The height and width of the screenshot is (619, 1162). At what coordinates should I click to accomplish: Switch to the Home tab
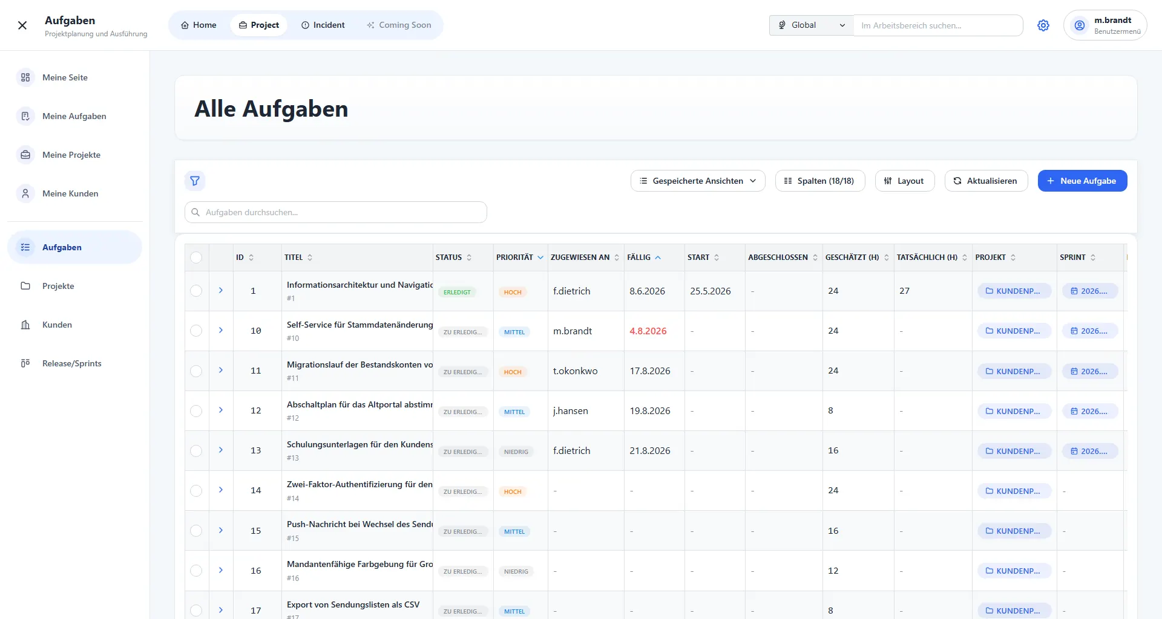coord(199,25)
